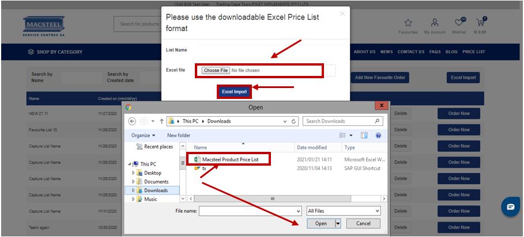
Task: Go to CONTACT US in navigation
Action: click(410, 52)
